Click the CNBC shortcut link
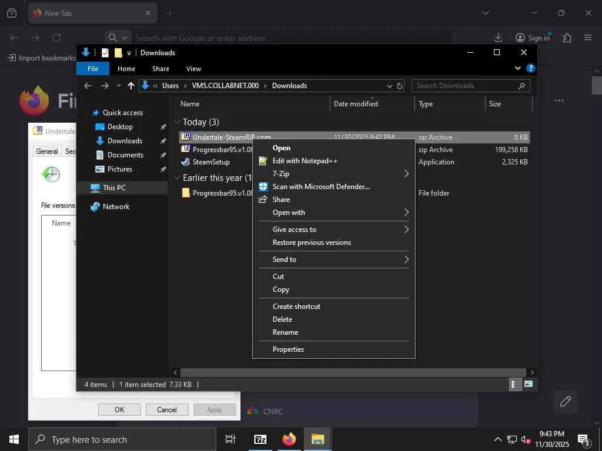 pos(265,411)
